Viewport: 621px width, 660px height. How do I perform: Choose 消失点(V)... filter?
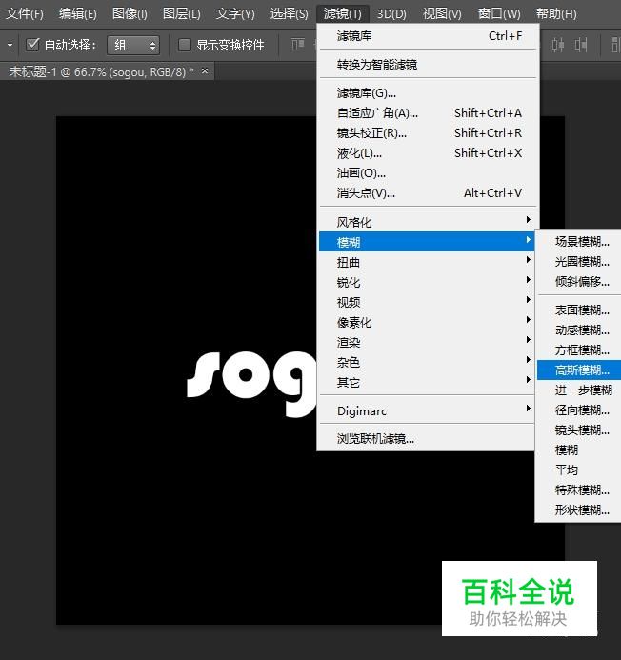(x=428, y=192)
